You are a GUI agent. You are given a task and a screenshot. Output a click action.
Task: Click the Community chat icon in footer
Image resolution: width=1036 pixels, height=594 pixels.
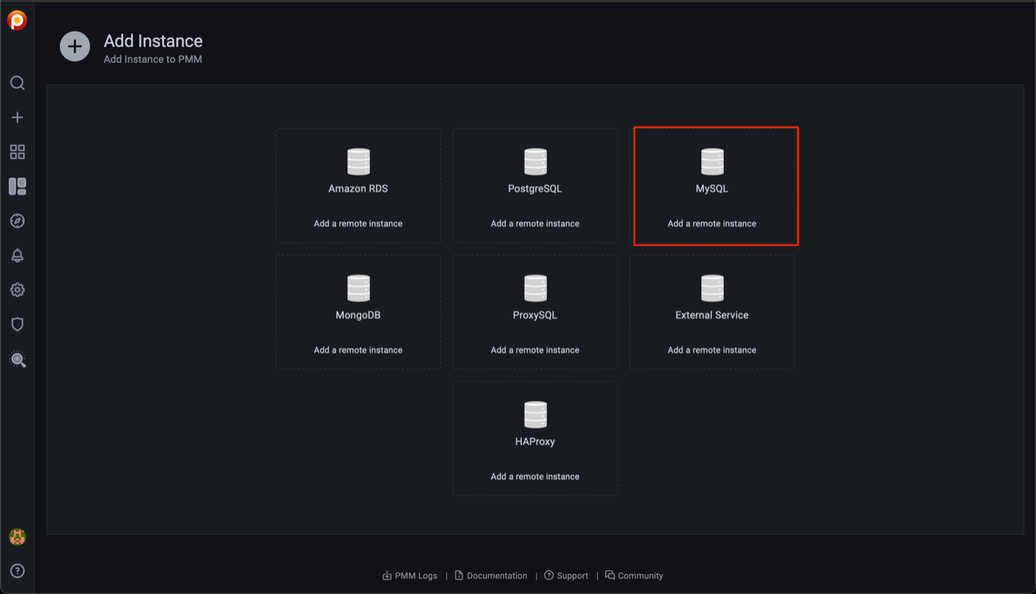pos(610,576)
